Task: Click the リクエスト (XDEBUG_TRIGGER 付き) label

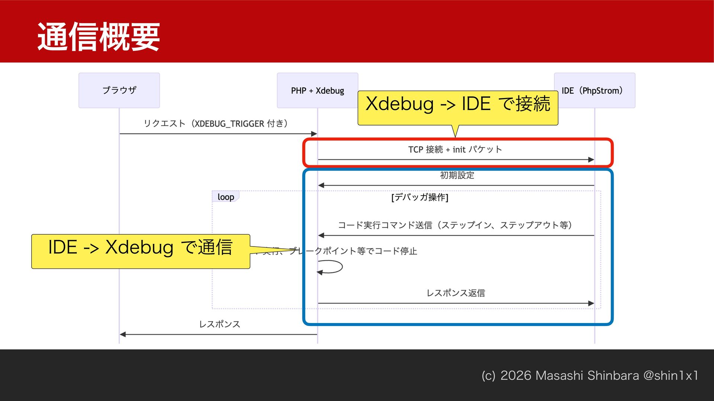Action: 216,124
